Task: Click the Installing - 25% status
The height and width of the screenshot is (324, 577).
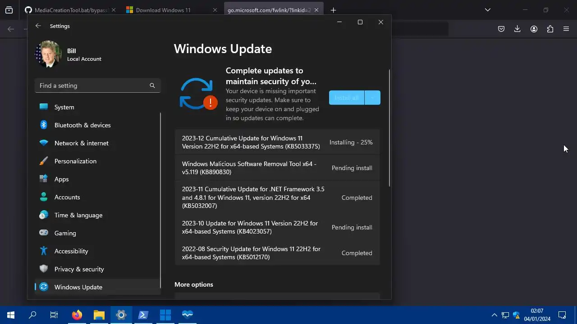Action: click(351, 142)
